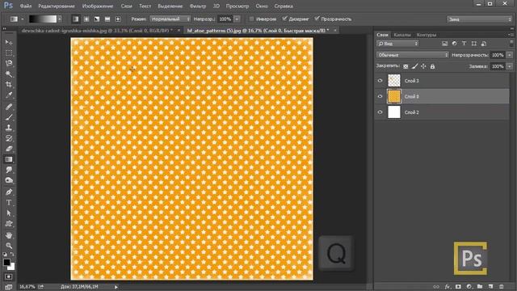
Task: Open the Режим blending mode dropdown
Action: click(170, 19)
